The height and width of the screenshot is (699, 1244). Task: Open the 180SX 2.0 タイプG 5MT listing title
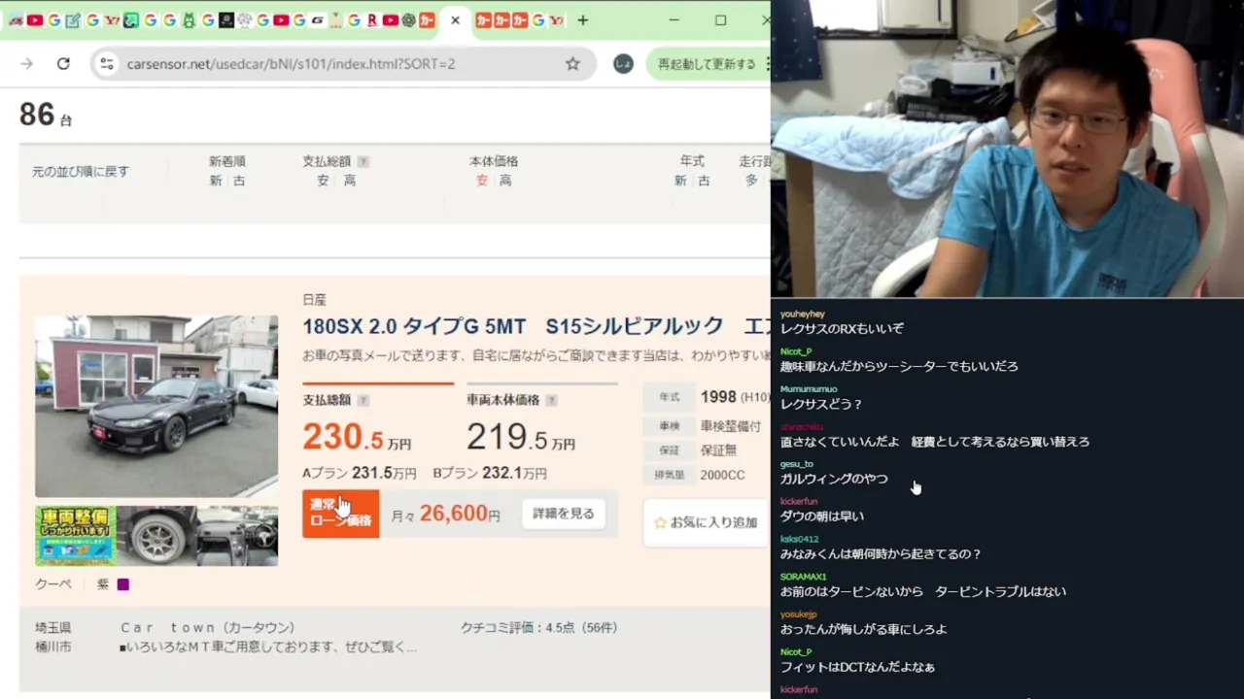pos(536,326)
